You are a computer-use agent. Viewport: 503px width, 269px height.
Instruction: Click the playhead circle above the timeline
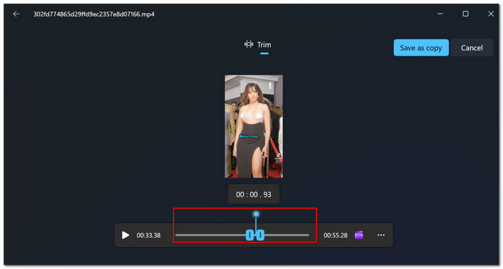pos(256,214)
